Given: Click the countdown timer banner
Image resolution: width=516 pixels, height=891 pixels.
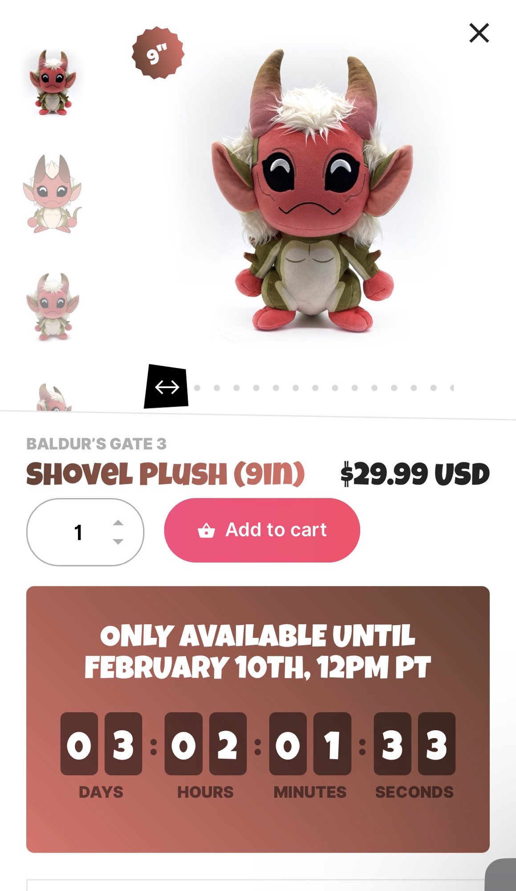Looking at the screenshot, I should (258, 719).
